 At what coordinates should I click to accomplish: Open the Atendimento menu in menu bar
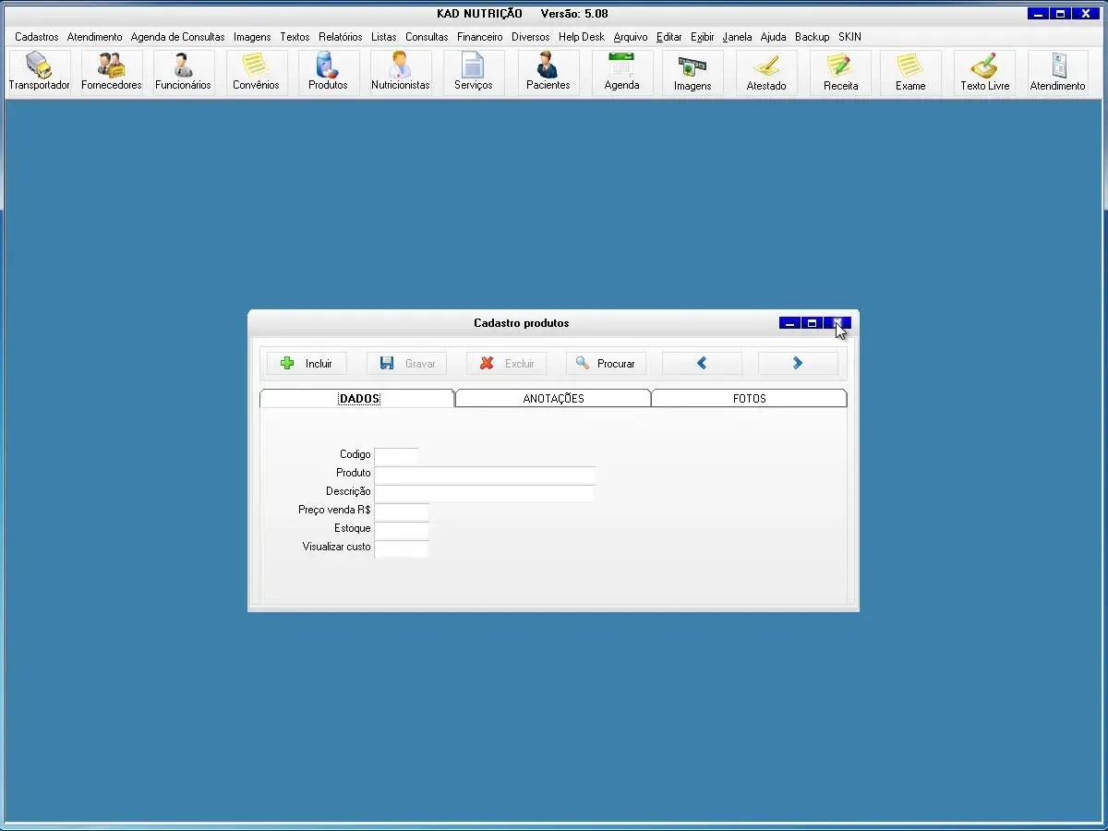pyautogui.click(x=94, y=37)
